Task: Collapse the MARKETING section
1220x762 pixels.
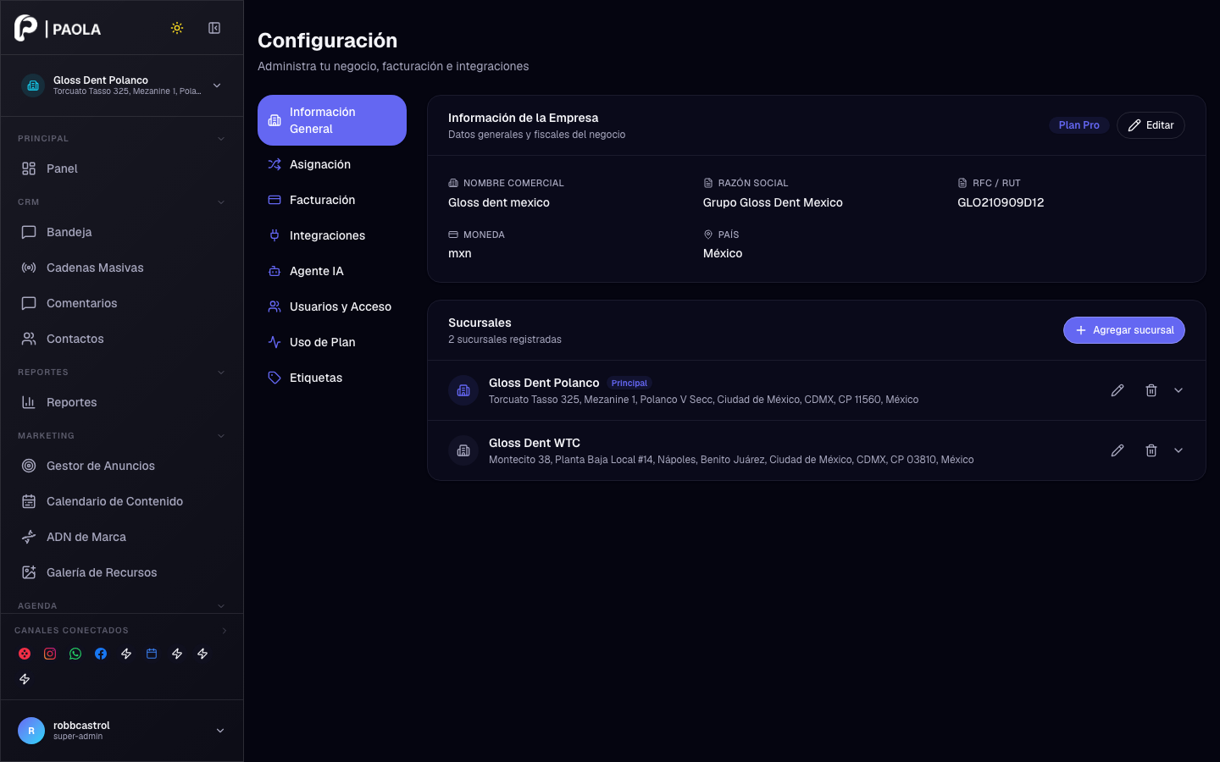Action: click(221, 436)
